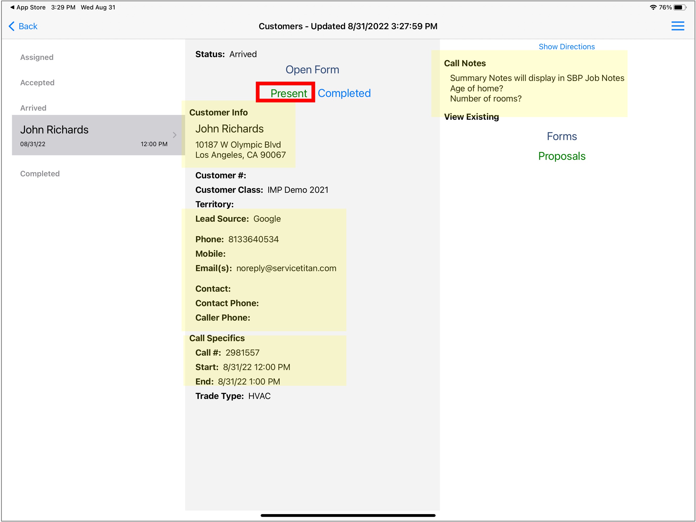The image size is (696, 522).
Task: Click the green Present button
Action: [289, 93]
